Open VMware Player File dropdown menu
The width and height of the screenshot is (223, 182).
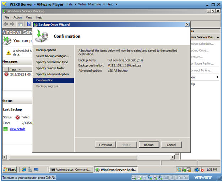[72, 4]
